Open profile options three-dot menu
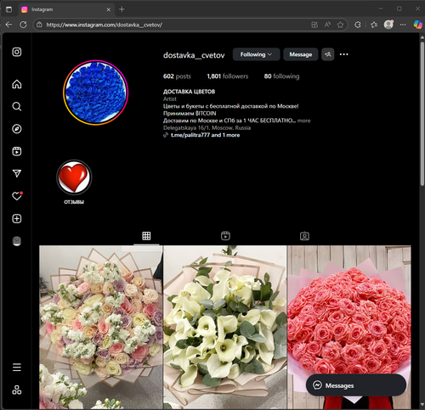This screenshot has width=425, height=410. coord(343,54)
